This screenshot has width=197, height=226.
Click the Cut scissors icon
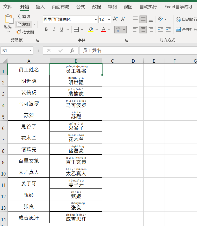click(x=19, y=17)
